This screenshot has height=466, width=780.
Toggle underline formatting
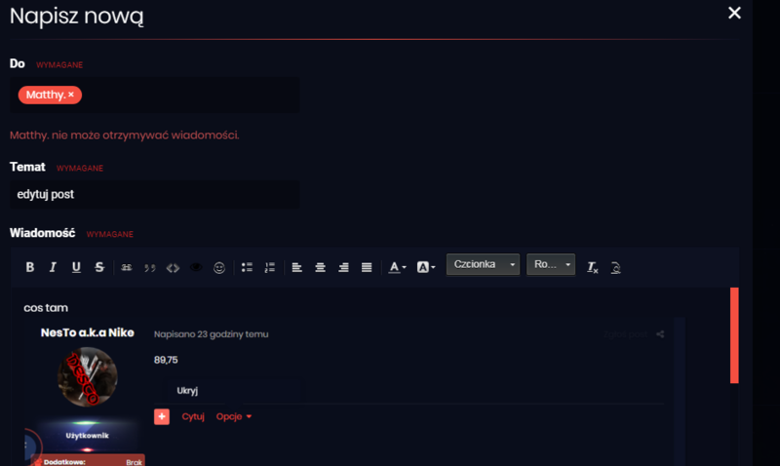coord(76,267)
